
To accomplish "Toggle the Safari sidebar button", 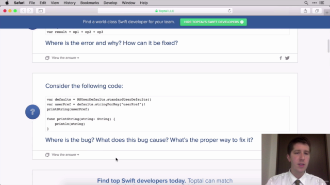I will click(x=41, y=11).
